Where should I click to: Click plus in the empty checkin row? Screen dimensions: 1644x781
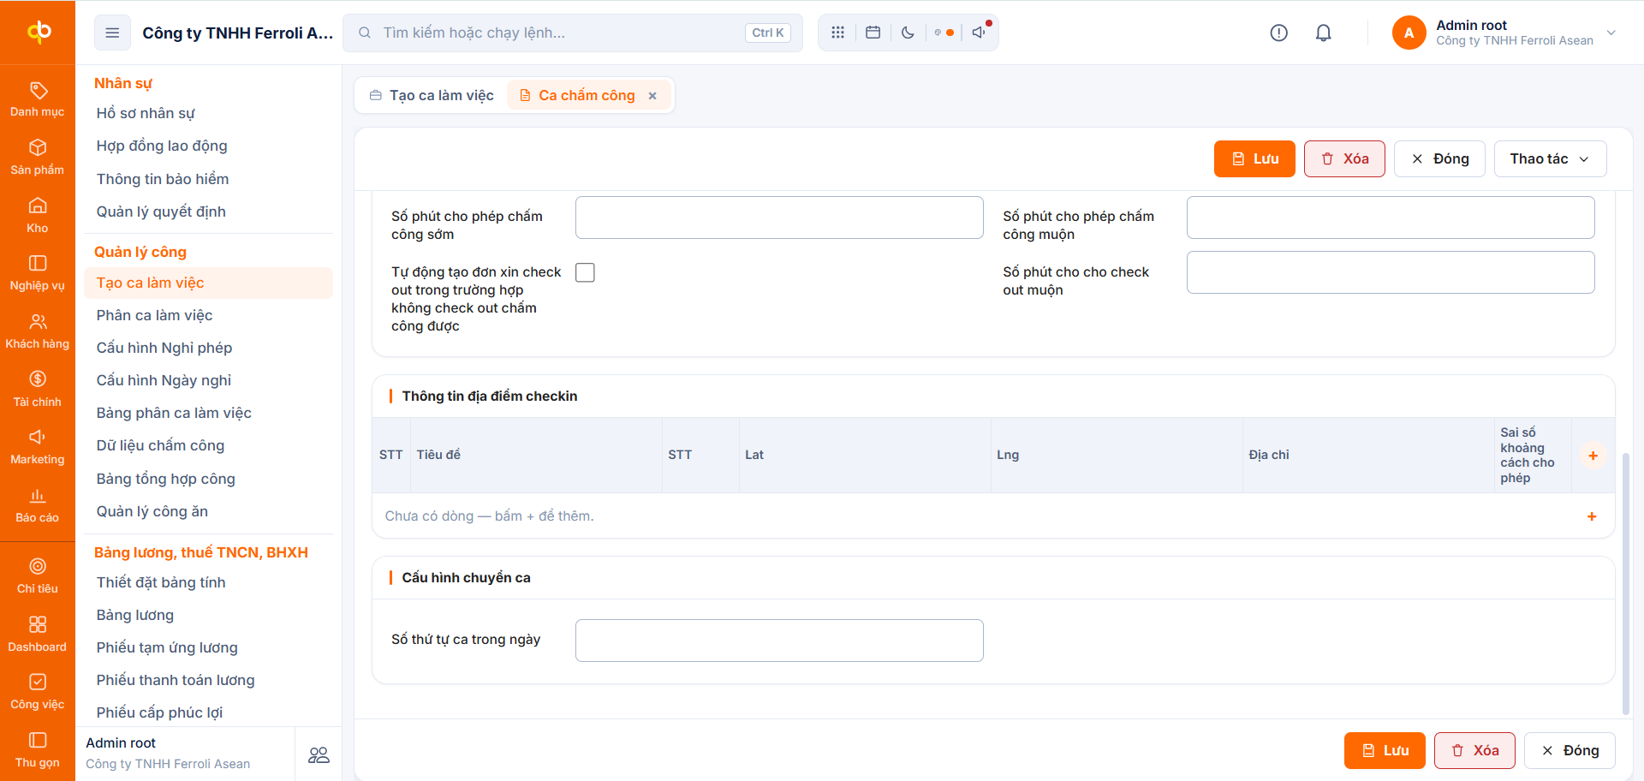tap(1592, 516)
